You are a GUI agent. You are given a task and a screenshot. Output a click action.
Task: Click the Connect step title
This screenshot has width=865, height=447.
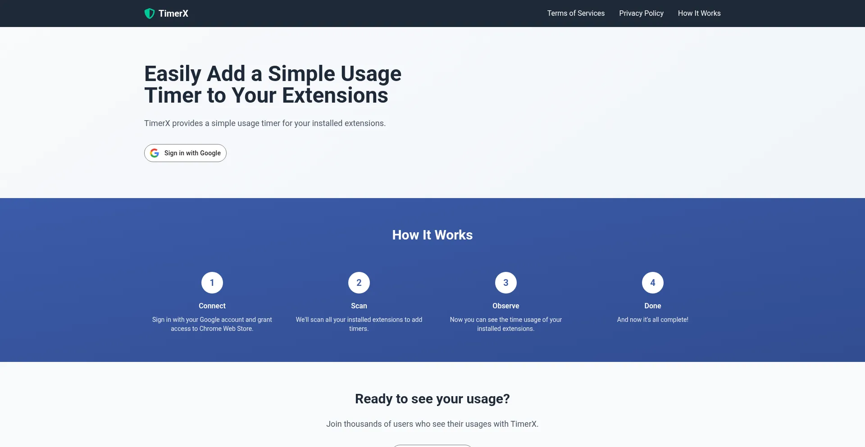212,306
